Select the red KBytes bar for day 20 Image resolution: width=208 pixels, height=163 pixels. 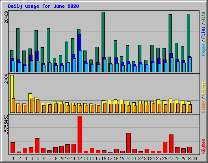[x=128, y=143]
